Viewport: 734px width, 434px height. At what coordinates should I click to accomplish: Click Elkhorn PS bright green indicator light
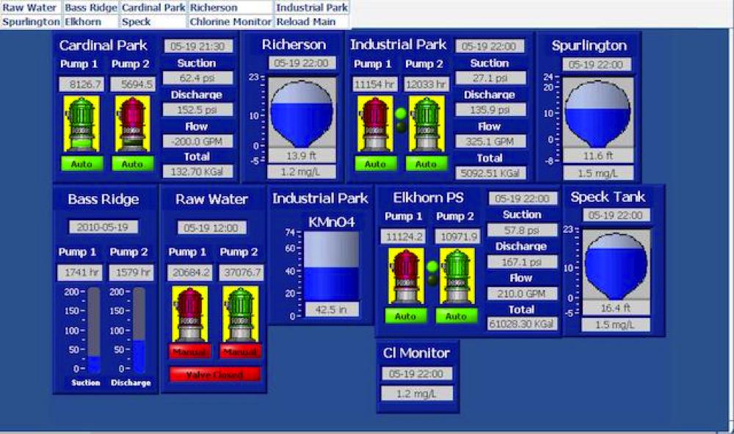[432, 267]
